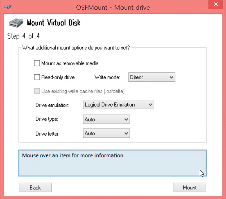The image size is (226, 199).
Task: Expand the Drive letter dropdown
Action: (107, 133)
